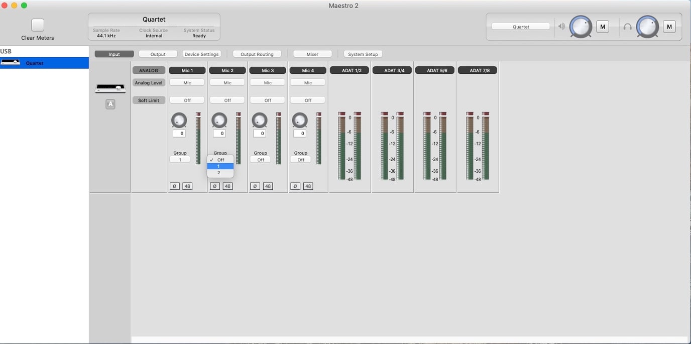Toggle 48V phantom power on Mic 1
This screenshot has width=691, height=344.
pos(187,186)
